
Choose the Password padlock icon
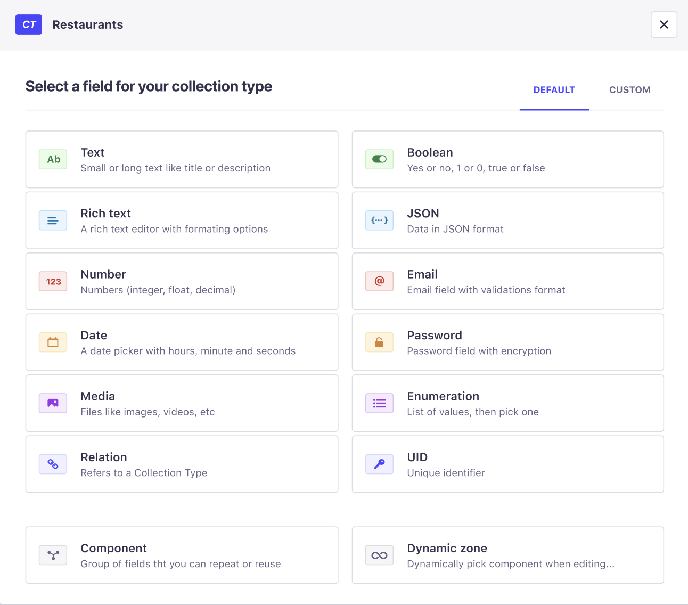379,342
